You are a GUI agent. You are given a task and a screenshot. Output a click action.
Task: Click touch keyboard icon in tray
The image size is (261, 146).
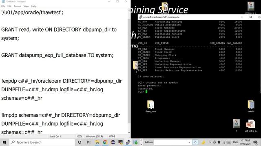[229, 142]
